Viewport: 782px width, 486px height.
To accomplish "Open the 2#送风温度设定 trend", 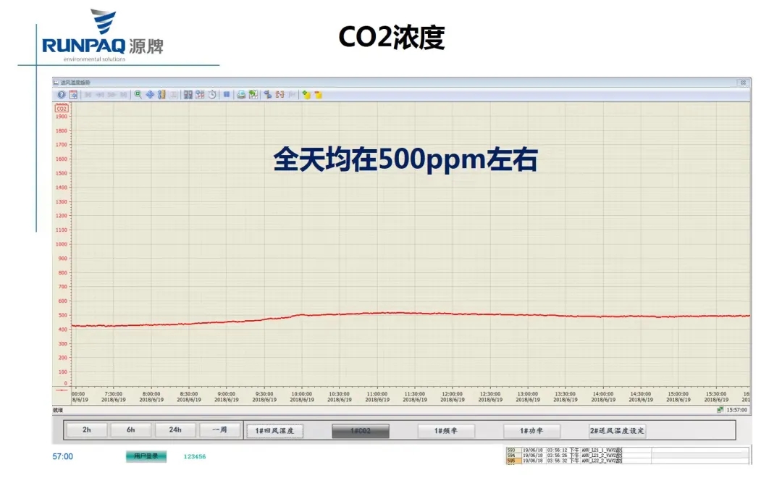I will [x=617, y=430].
